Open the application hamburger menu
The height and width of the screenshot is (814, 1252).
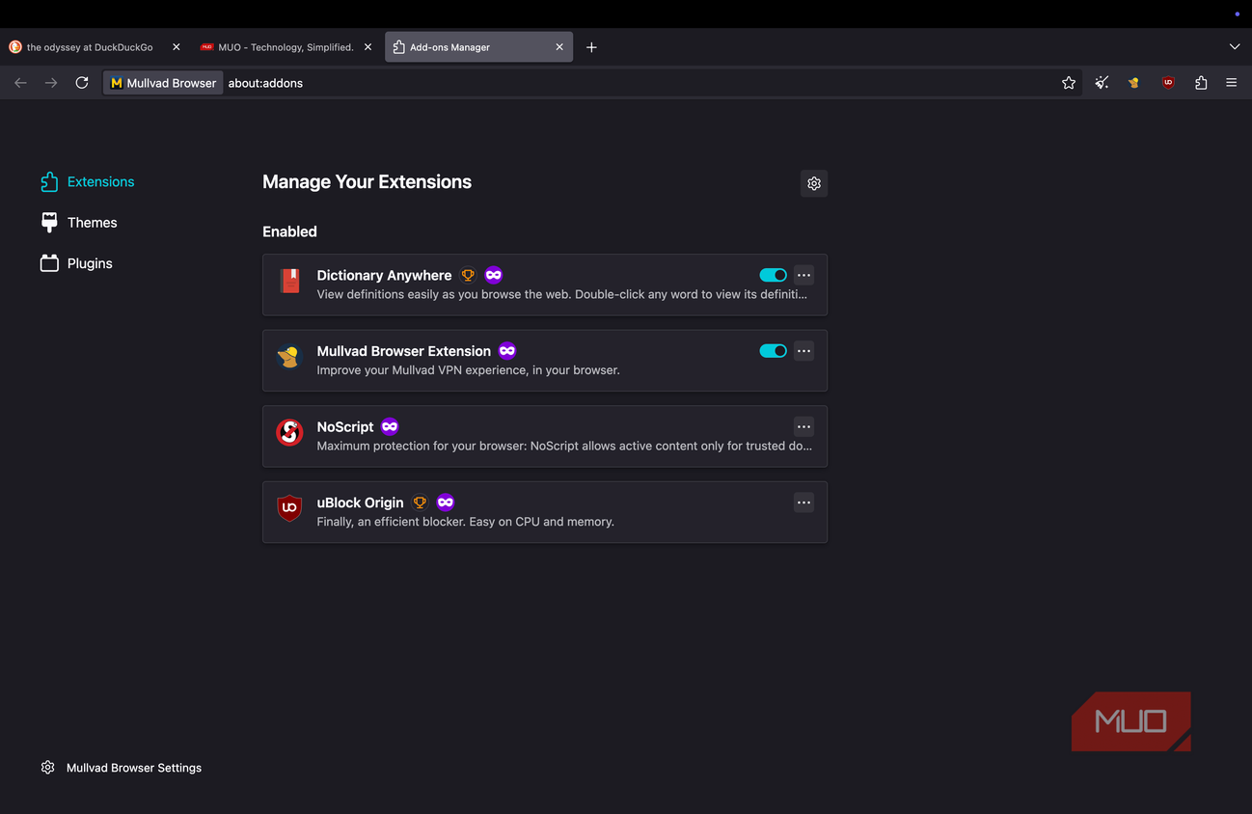pos(1232,83)
